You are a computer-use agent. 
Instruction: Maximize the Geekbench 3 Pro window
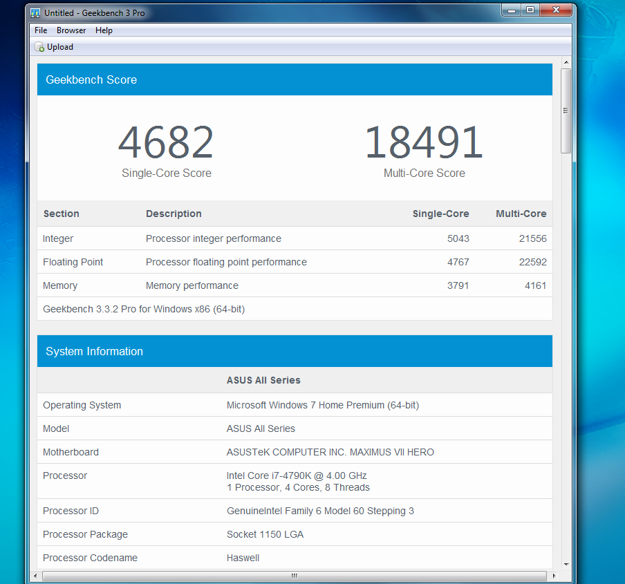[530, 10]
